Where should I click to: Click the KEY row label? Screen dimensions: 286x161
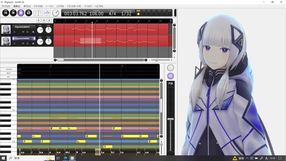9,77
